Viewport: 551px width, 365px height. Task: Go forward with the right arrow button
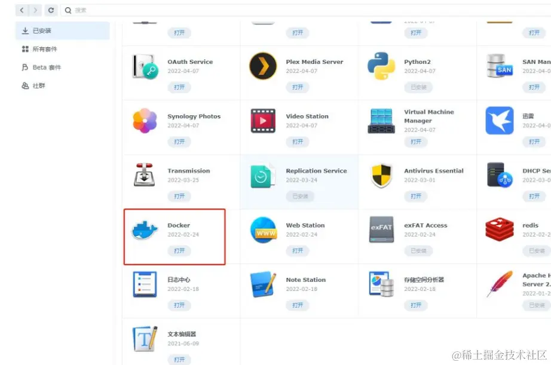pos(35,10)
